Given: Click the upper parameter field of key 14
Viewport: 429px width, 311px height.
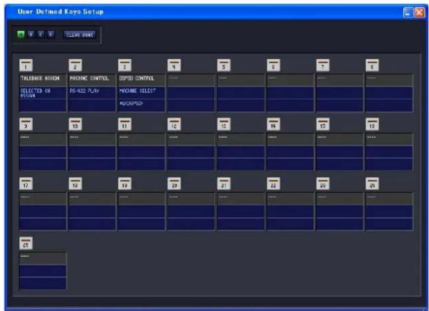Looking at the screenshot, I should coord(290,152).
